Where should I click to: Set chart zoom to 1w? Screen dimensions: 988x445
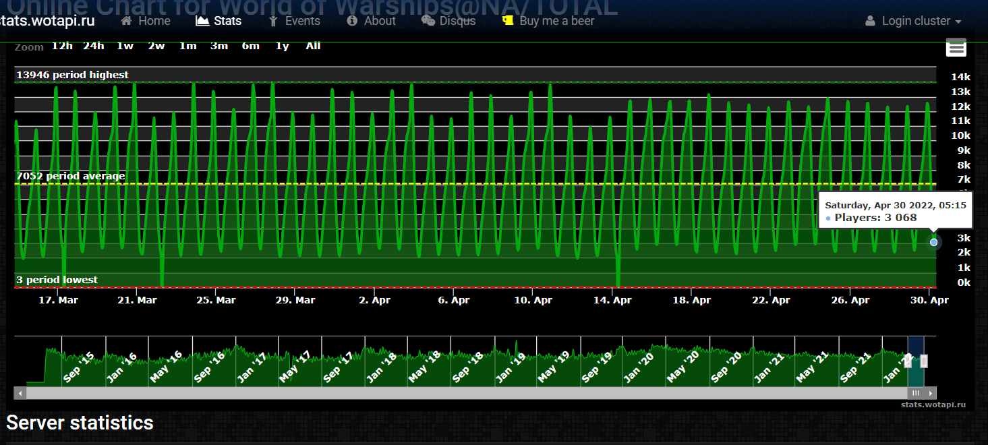125,46
